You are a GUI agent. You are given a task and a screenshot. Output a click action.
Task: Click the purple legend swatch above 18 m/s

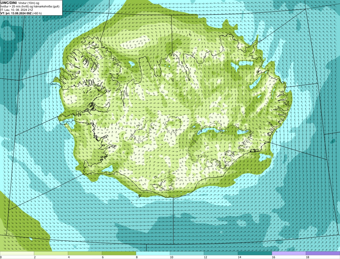tap(323, 253)
